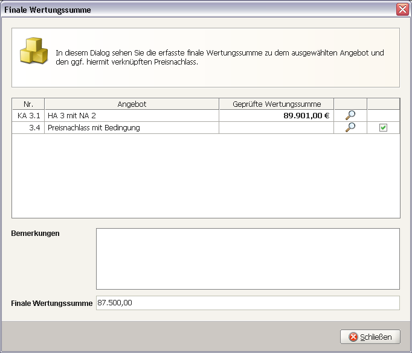Click the Geprüfte Wertungssumme column header
The width and height of the screenshot is (412, 353).
click(x=276, y=104)
